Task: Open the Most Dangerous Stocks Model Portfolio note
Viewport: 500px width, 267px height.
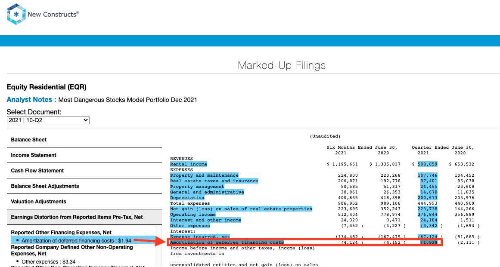Action: 127,100
